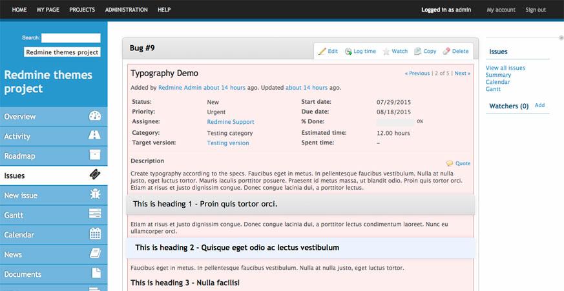564x291 pixels.
Task: Open Help in top menu
Action: point(164,10)
